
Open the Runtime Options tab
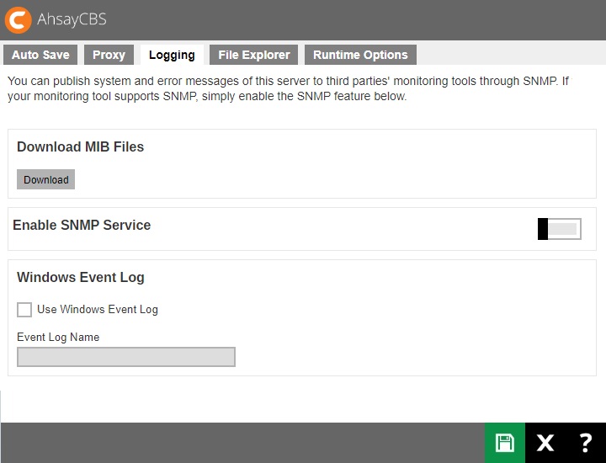click(x=360, y=55)
